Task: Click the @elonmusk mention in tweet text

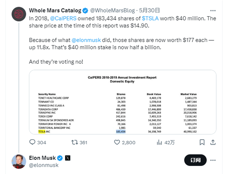Action: click(x=87, y=39)
